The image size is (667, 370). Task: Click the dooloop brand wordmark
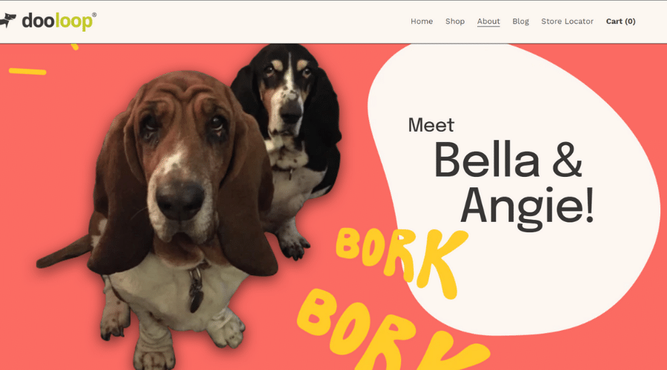tap(57, 21)
